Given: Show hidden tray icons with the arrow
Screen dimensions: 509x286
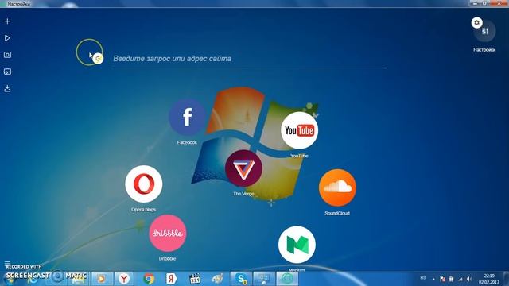Looking at the screenshot, I should click(433, 279).
